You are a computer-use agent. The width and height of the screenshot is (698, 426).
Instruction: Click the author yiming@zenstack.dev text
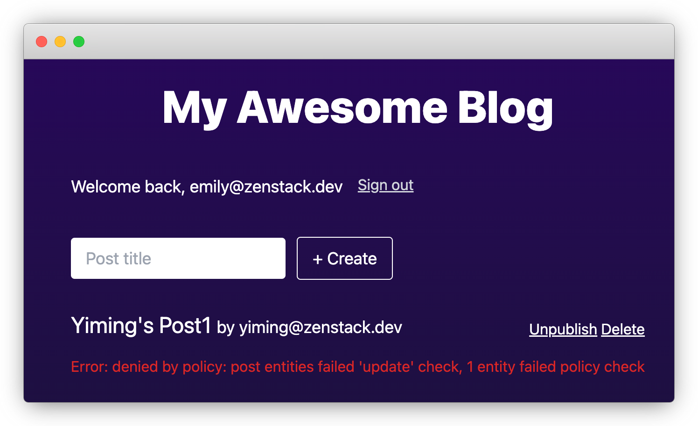[320, 327]
